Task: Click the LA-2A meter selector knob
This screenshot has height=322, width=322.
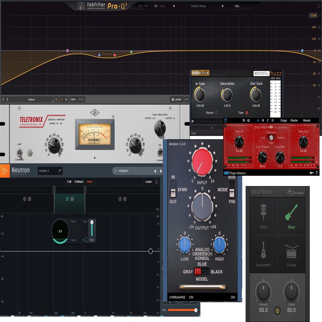Action: (x=160, y=128)
